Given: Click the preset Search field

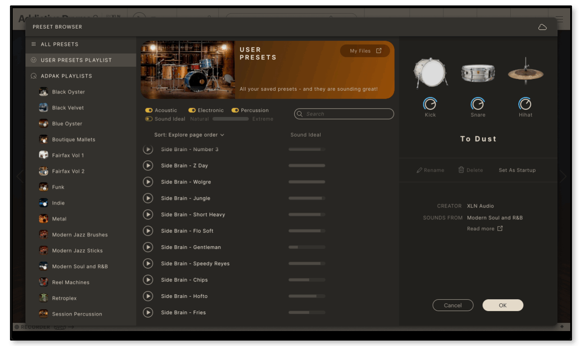Looking at the screenshot, I should 344,114.
